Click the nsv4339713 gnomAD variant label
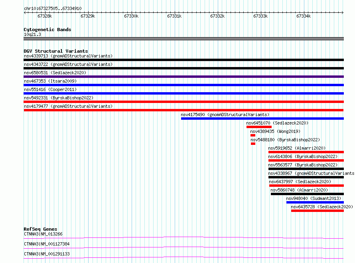This screenshot has height=263, width=355. pyautogui.click(x=68, y=56)
